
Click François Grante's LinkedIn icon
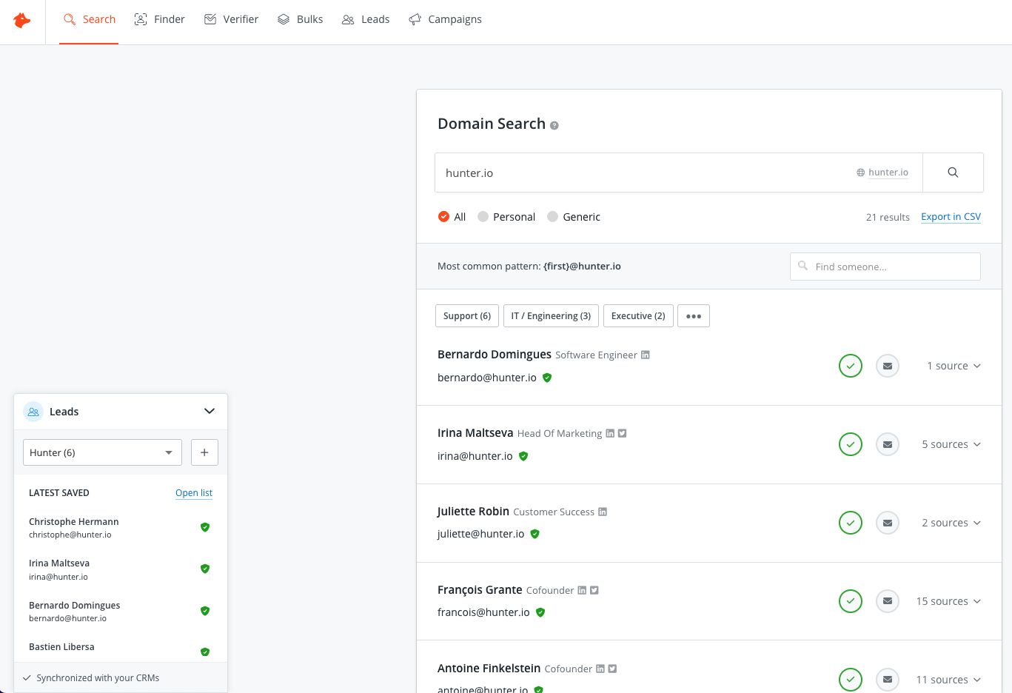[x=582, y=590]
